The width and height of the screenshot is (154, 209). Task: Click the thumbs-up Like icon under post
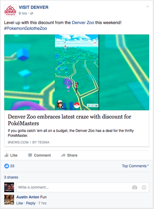pyautogui.click(x=6, y=155)
